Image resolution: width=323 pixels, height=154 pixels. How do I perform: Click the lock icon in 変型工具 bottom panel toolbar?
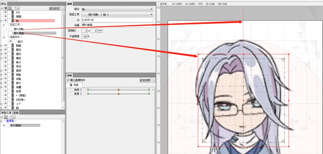pyautogui.click(x=6, y=117)
